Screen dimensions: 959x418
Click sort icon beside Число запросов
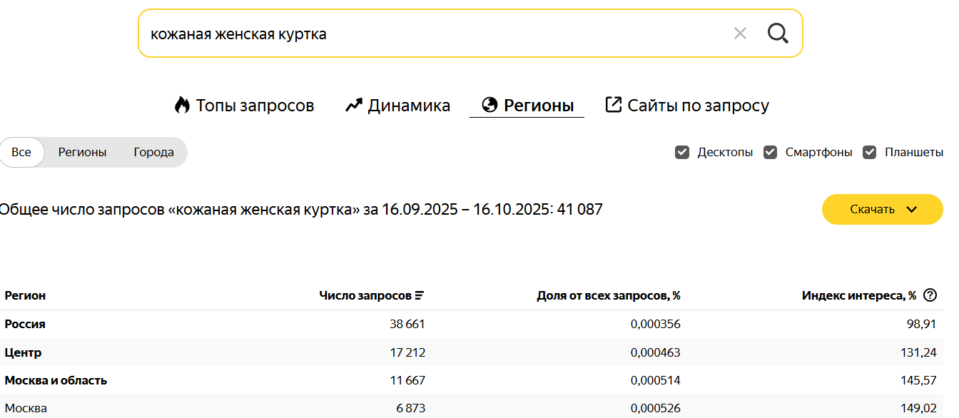(420, 295)
